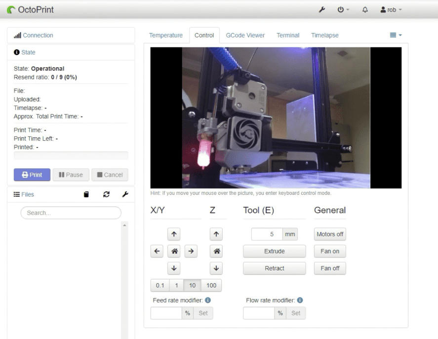Image resolution: width=438 pixels, height=339 pixels.
Task: Click the Files list icon
Action: pos(16,194)
